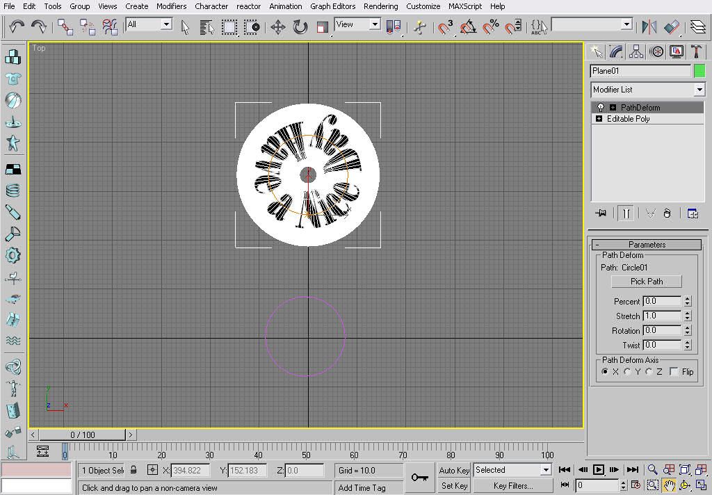
Task: Open the Modifiers menu
Action: pos(171,6)
